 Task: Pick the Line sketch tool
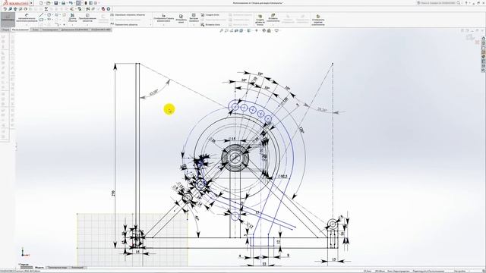point(41,15)
